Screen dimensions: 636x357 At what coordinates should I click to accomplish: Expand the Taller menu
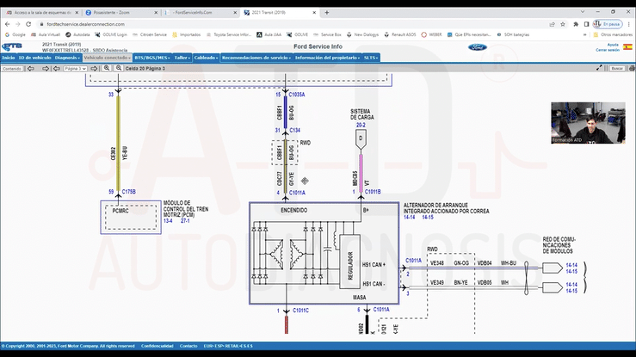coord(182,58)
